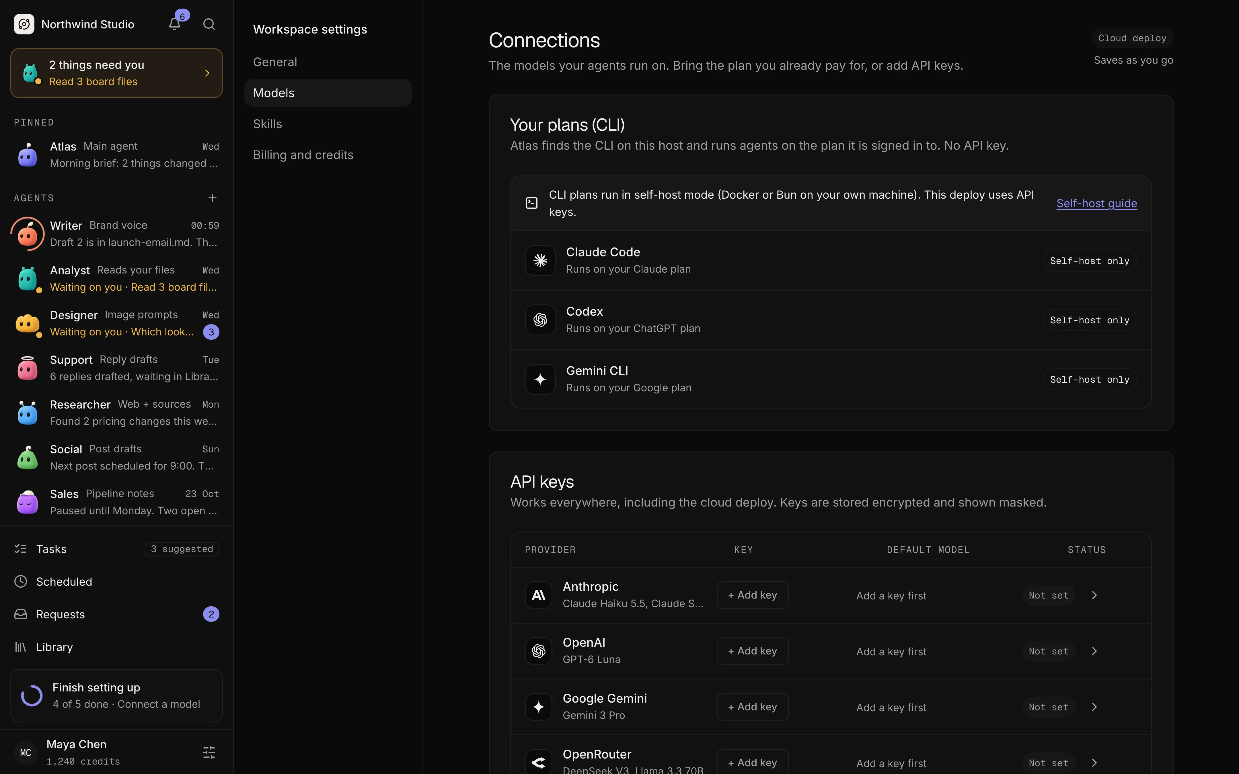Click the Claude Code starburst icon
Screen dimensions: 1239x774
[x=540, y=261]
